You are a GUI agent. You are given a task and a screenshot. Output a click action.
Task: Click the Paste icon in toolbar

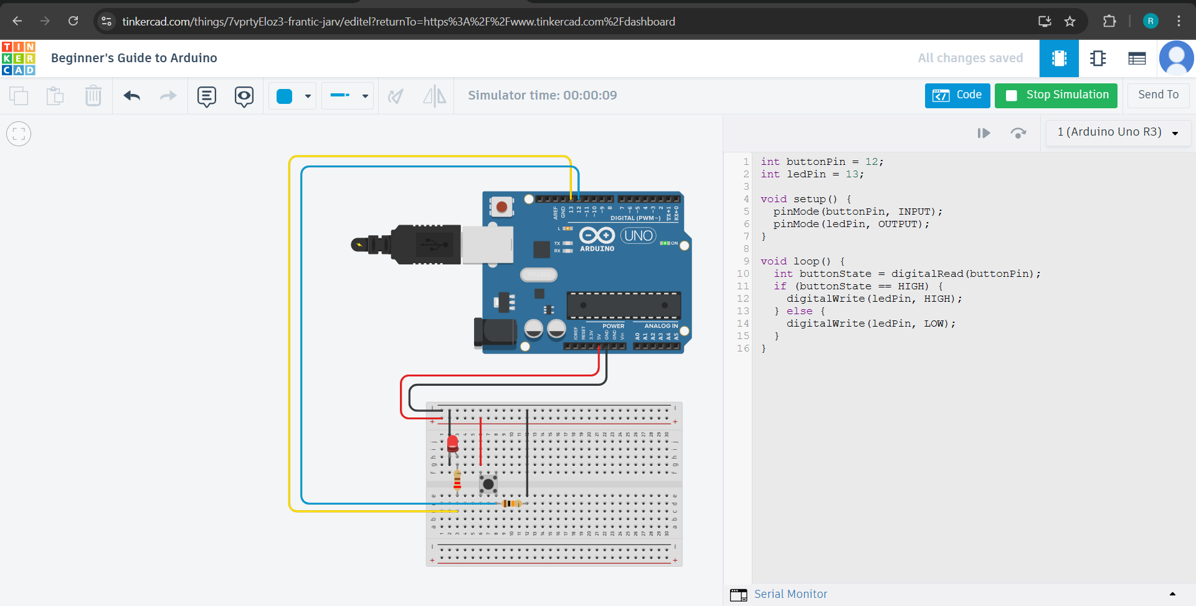click(x=55, y=96)
